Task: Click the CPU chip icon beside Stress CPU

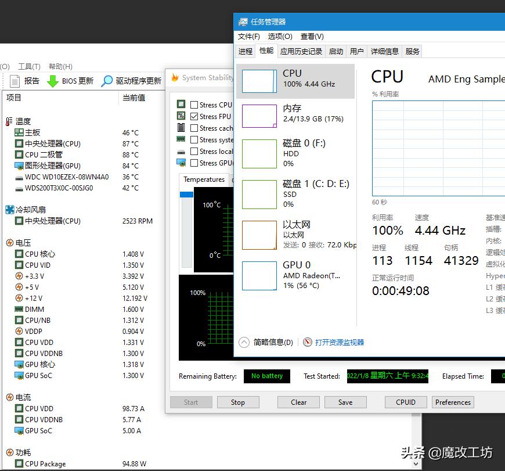Action: (x=181, y=104)
